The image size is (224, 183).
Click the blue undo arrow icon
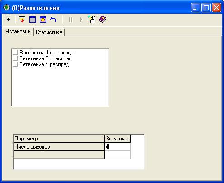[53, 19]
